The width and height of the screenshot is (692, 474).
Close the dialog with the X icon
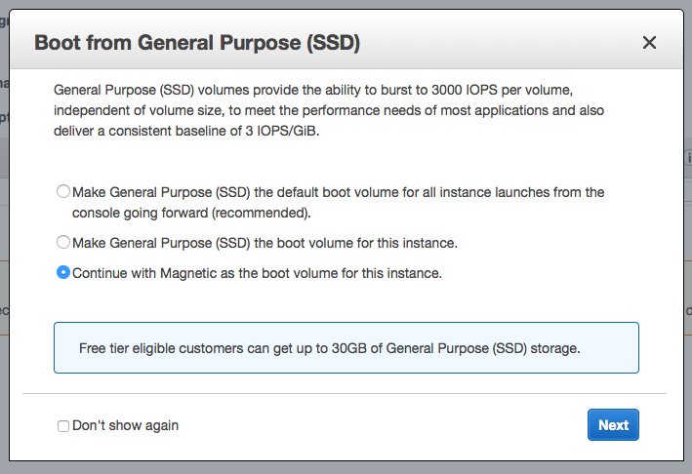[x=649, y=42]
